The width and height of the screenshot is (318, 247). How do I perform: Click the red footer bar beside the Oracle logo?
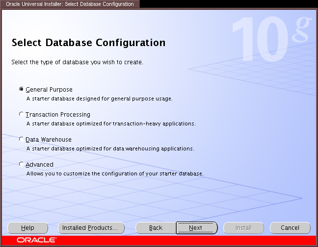[186, 240]
